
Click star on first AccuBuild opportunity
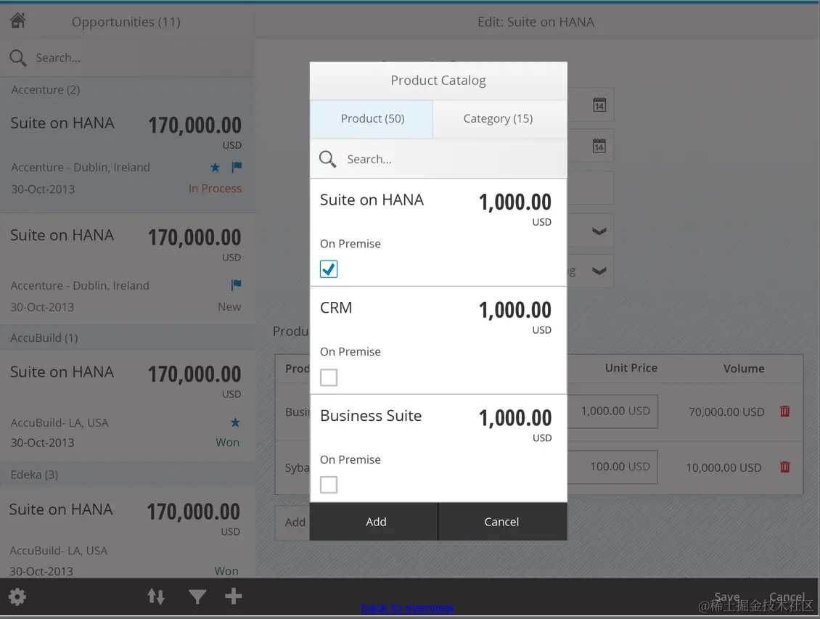[x=235, y=422]
